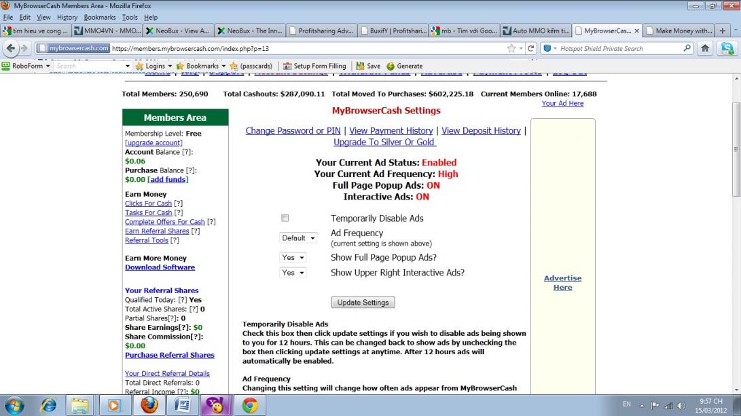This screenshot has height=416, width=741.
Task: Click the RoboForm Generate password icon
Action: click(x=391, y=66)
